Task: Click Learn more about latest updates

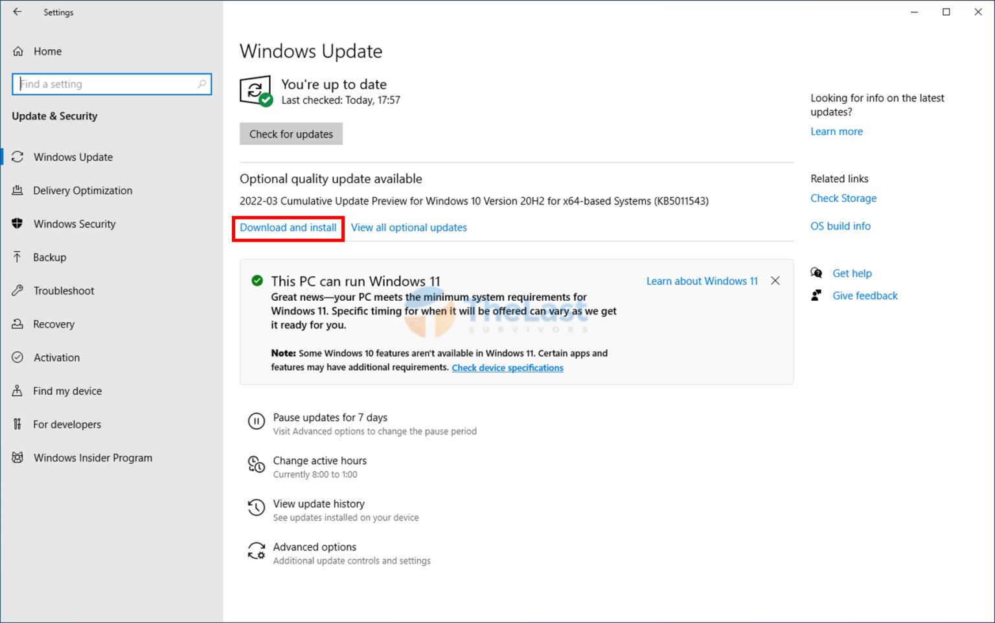Action: tap(836, 132)
